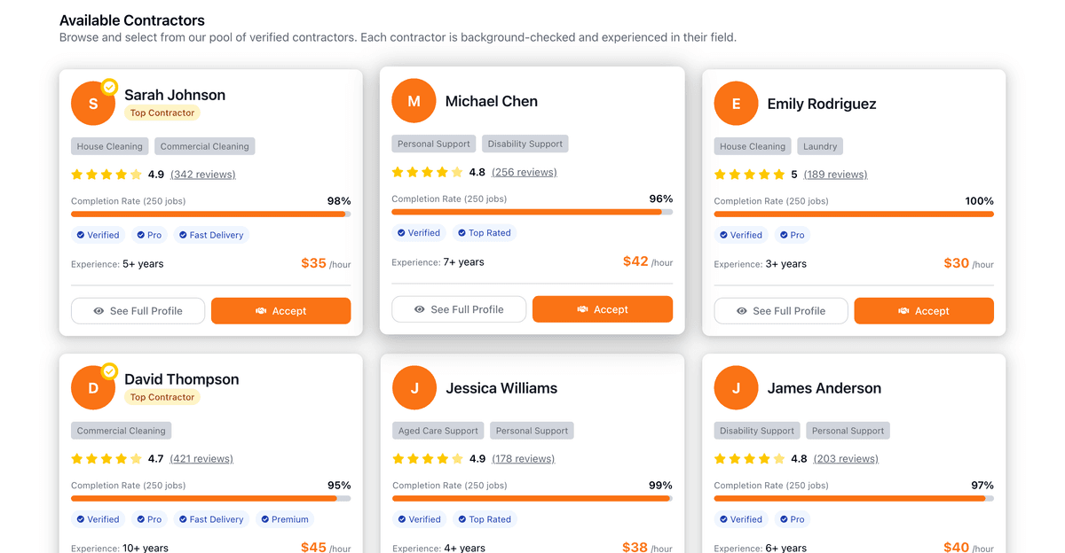
Task: Click the Top Rated badge on Michael Chen
Action: 484,233
